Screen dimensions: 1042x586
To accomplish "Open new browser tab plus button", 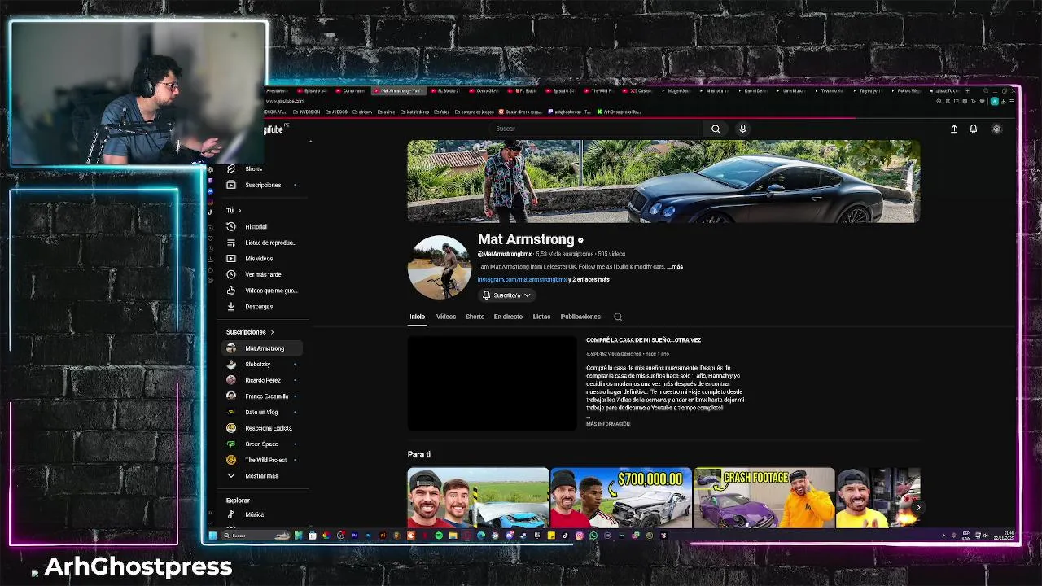I will coord(968,91).
